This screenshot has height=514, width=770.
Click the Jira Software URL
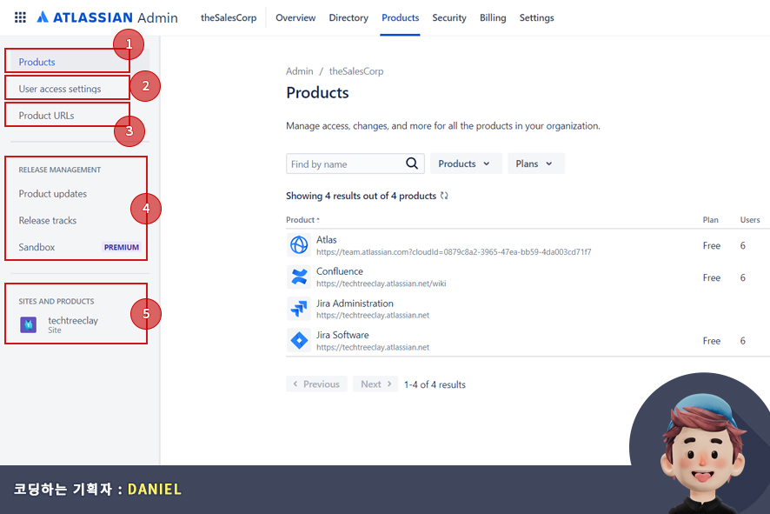tap(373, 347)
